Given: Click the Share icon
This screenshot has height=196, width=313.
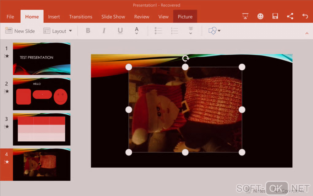Looking at the screenshot, I should click(x=290, y=16).
